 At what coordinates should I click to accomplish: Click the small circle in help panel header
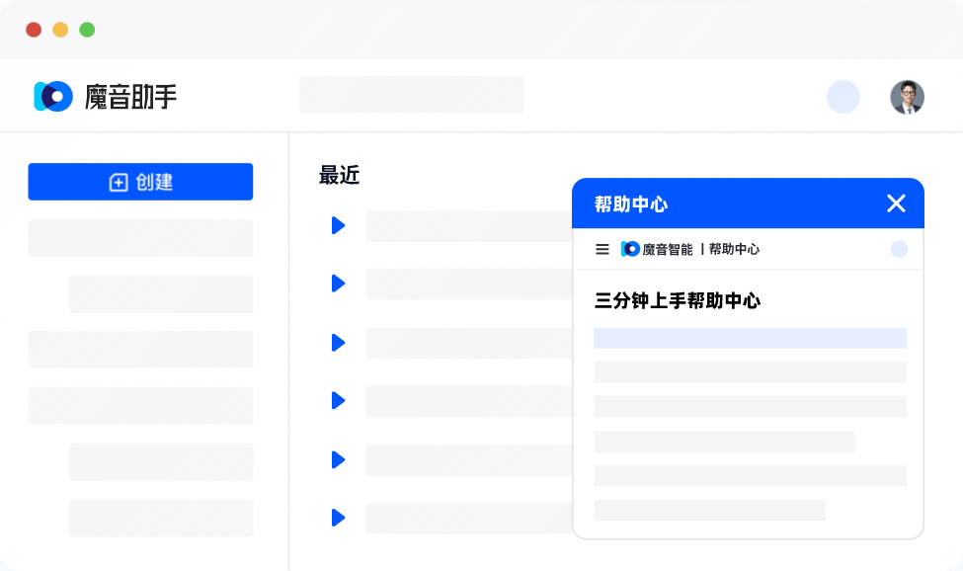pyautogui.click(x=899, y=250)
